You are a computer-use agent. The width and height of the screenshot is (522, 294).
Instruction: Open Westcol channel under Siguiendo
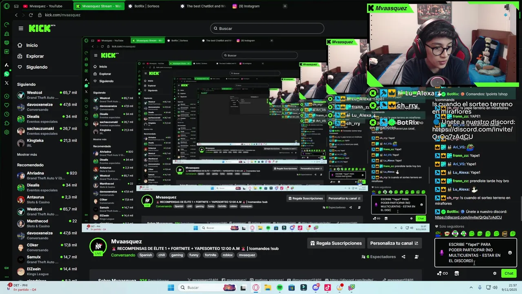pos(47,95)
